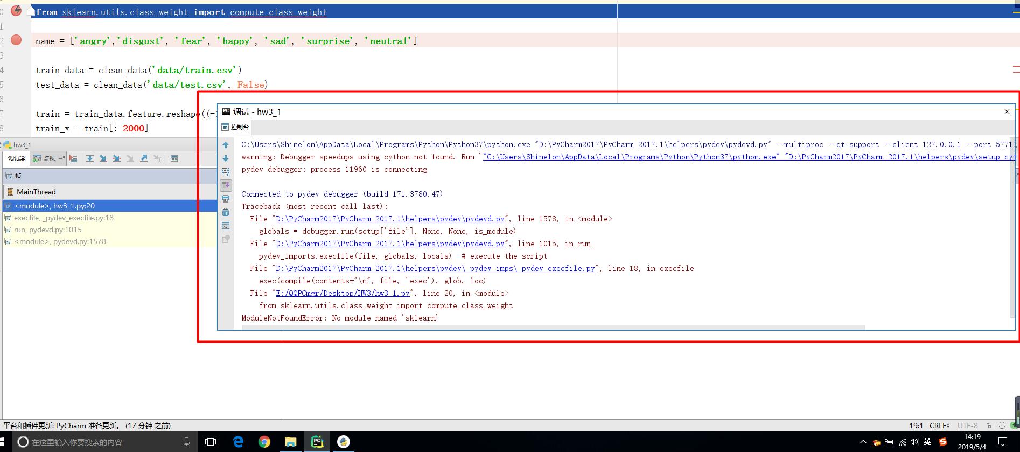Click the Step Out debugger icon

click(x=144, y=158)
